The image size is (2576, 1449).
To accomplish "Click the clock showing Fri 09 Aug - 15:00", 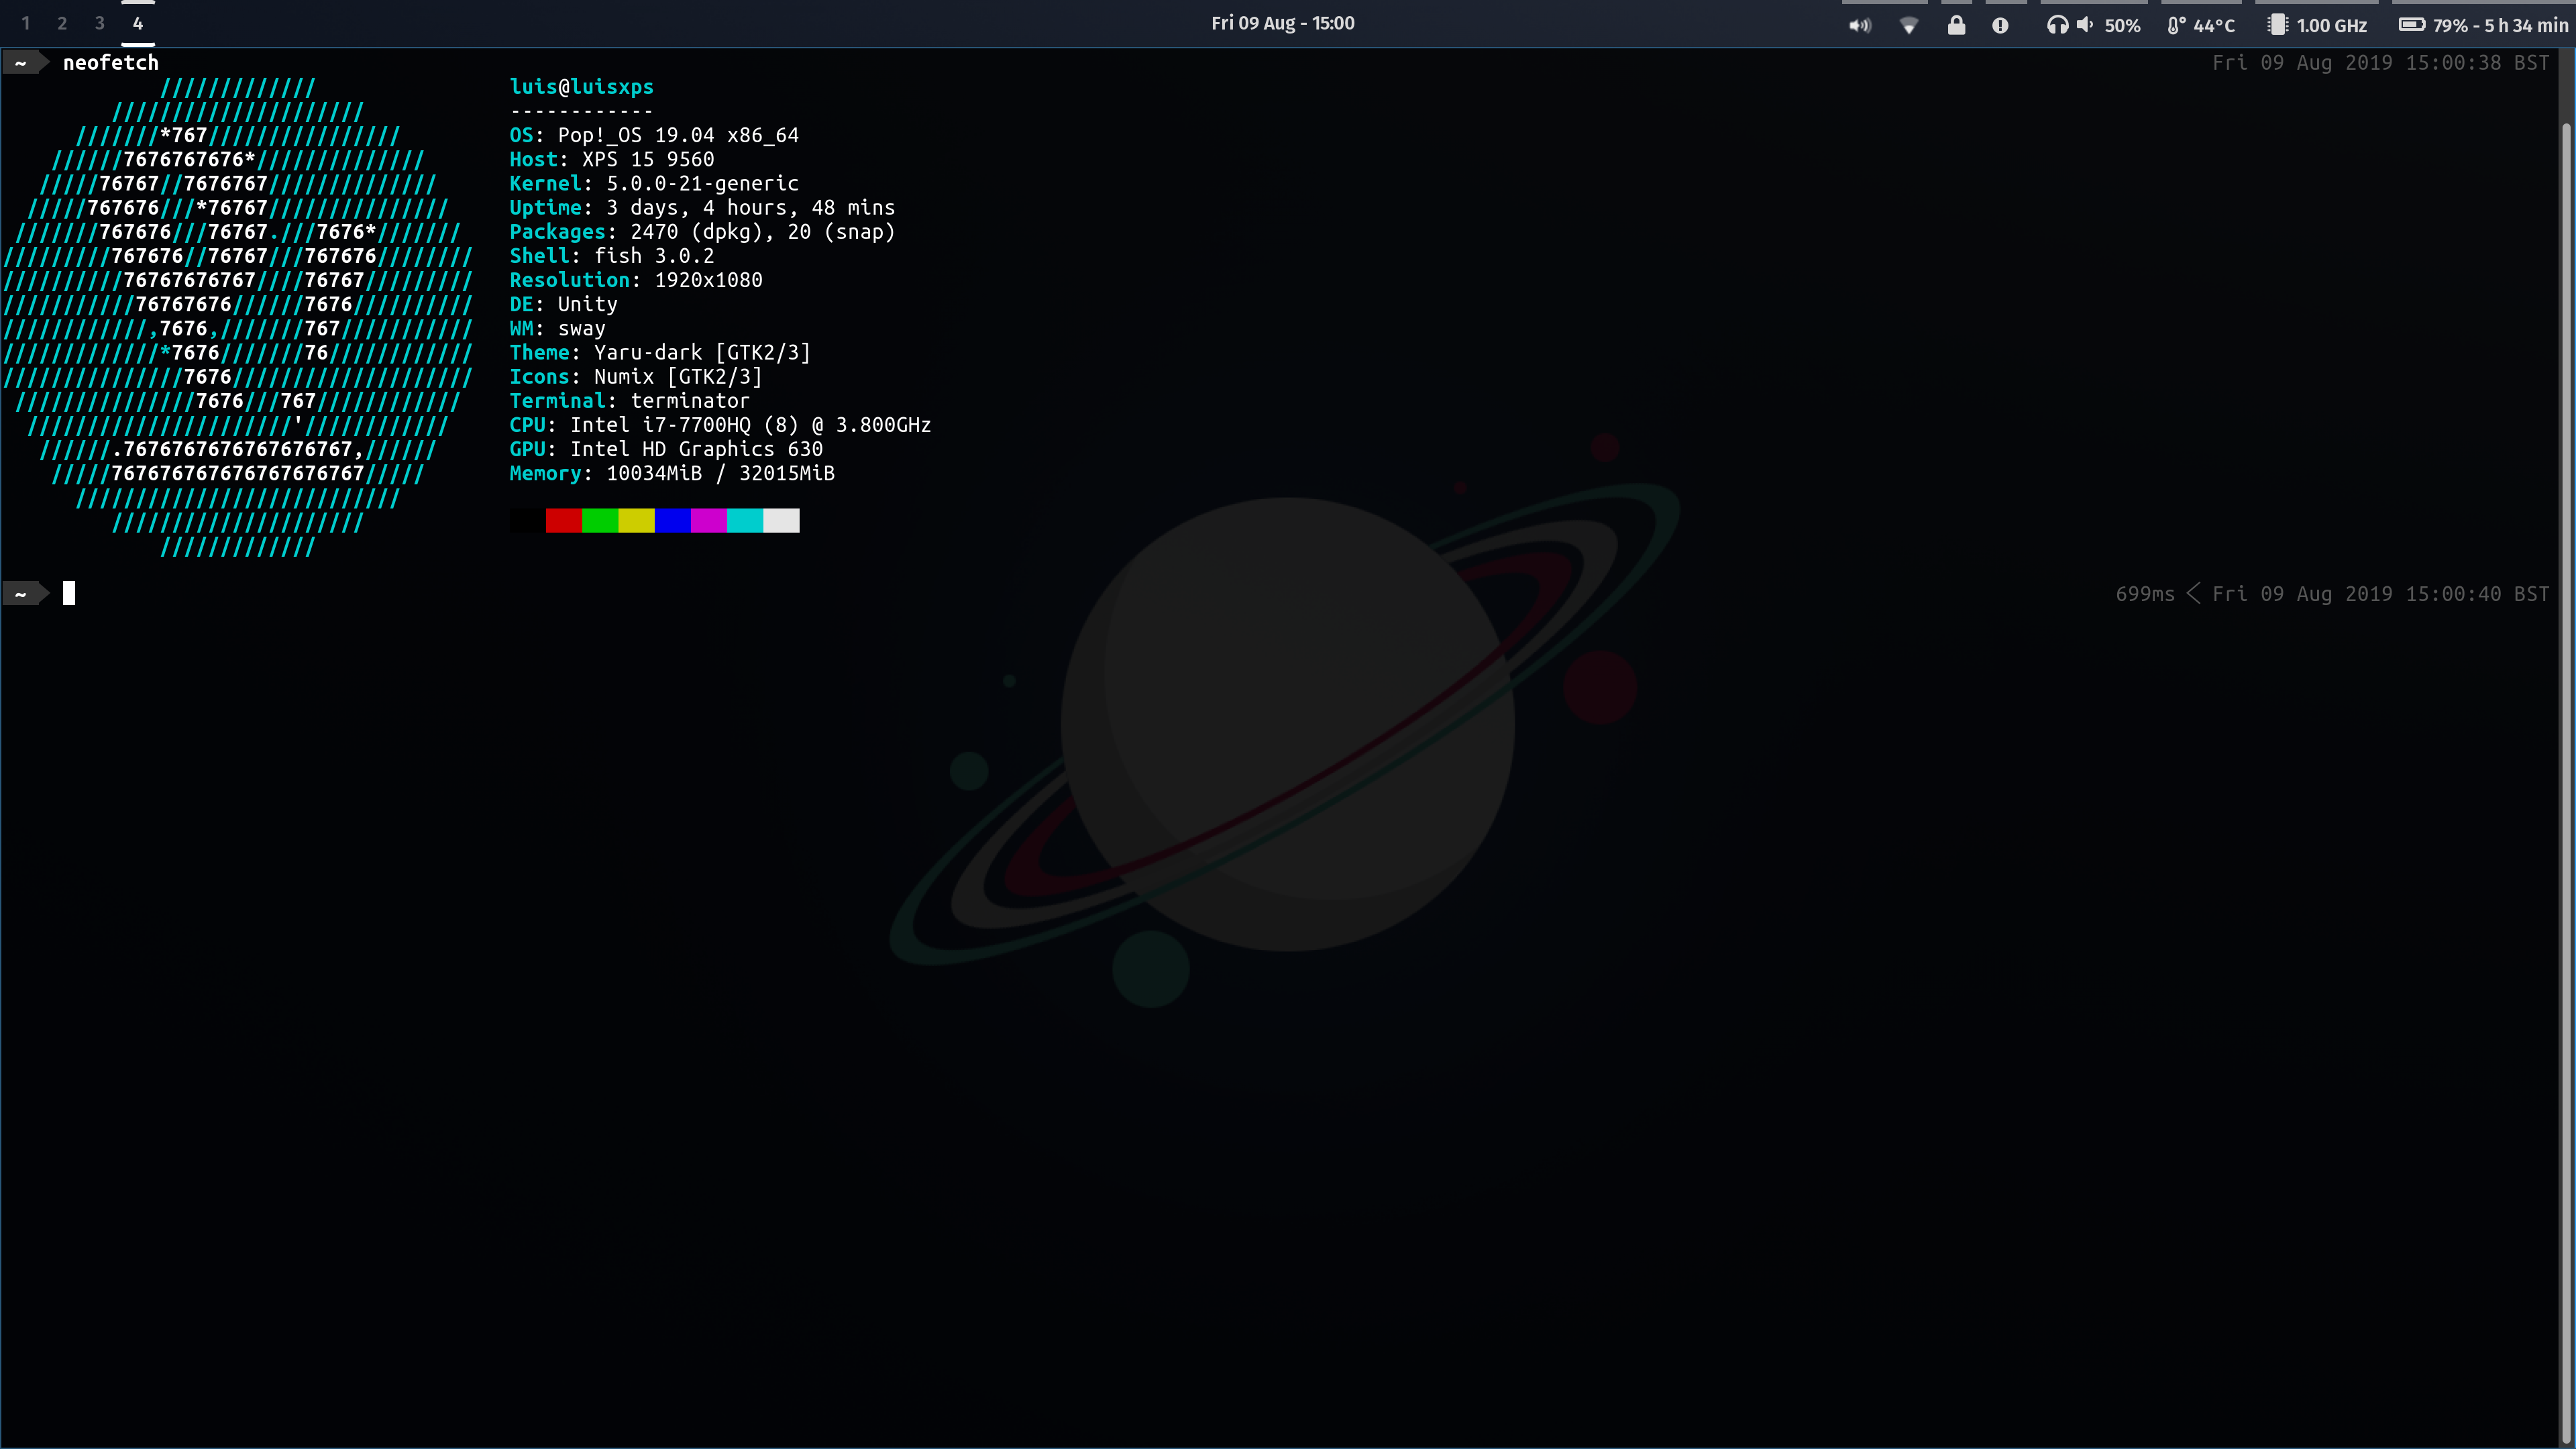I will click(x=1283, y=22).
